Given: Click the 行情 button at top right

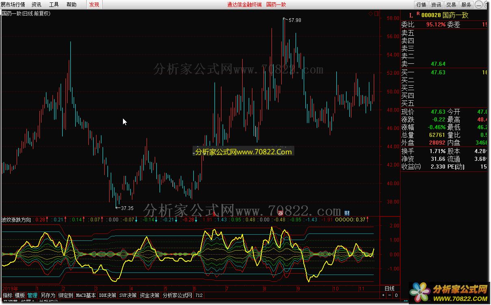Looking at the screenshot, I should [x=421, y=4].
